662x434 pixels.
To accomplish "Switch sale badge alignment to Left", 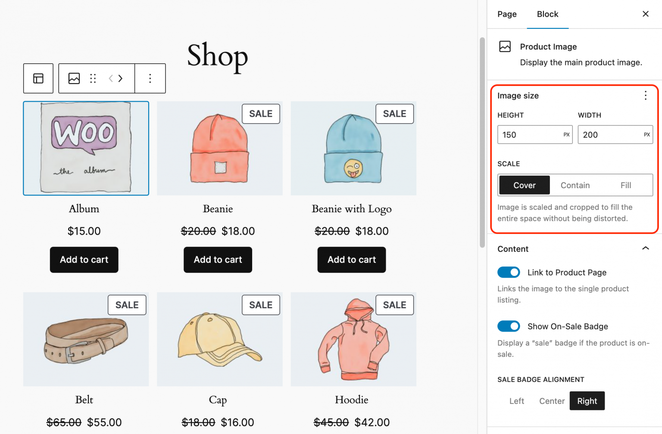I will pos(517,401).
